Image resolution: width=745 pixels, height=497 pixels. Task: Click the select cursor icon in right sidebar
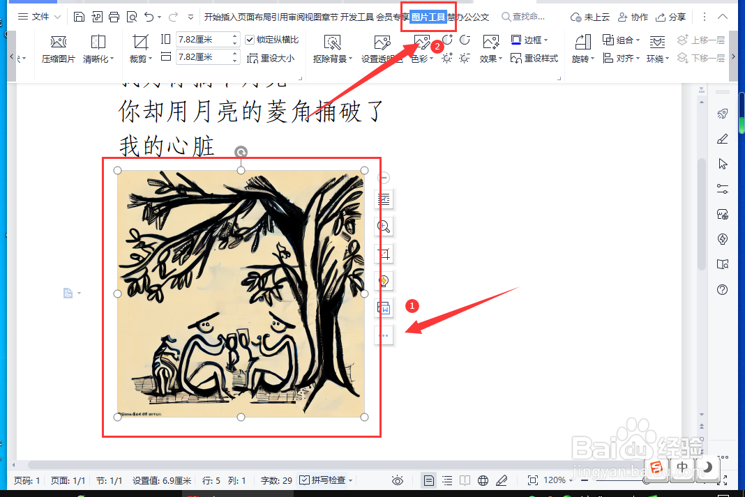pyautogui.click(x=722, y=164)
